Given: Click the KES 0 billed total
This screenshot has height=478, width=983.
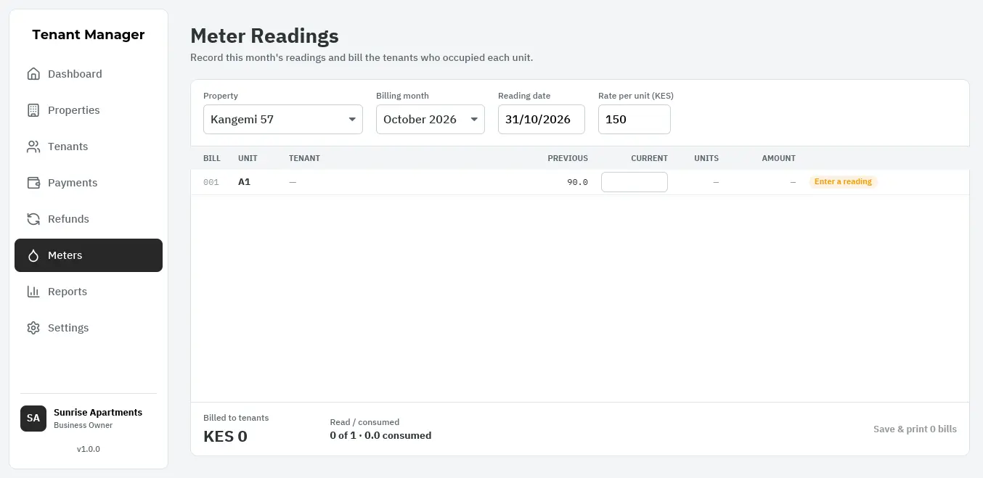Looking at the screenshot, I should pos(225,436).
